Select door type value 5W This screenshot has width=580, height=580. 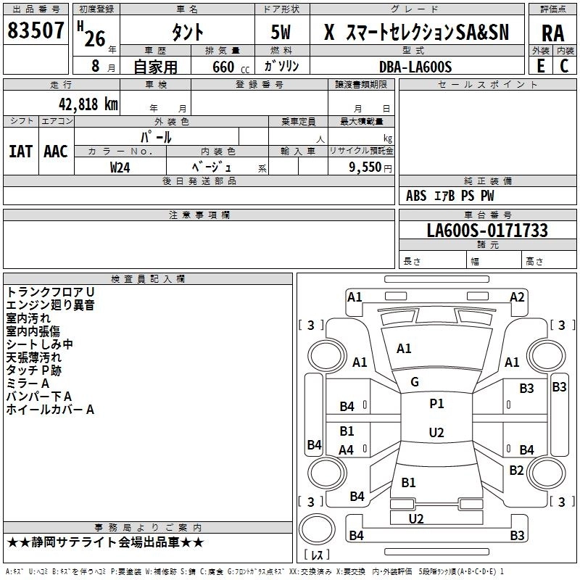point(281,32)
